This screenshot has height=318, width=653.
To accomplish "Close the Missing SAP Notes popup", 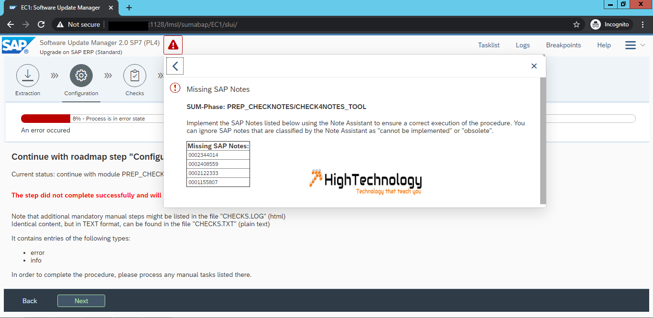I will pos(534,66).
